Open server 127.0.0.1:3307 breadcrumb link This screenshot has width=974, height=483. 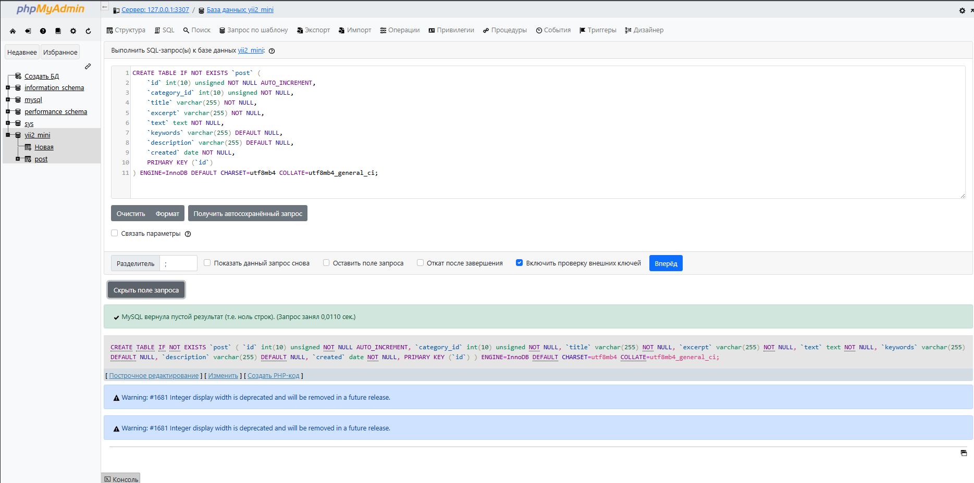155,10
